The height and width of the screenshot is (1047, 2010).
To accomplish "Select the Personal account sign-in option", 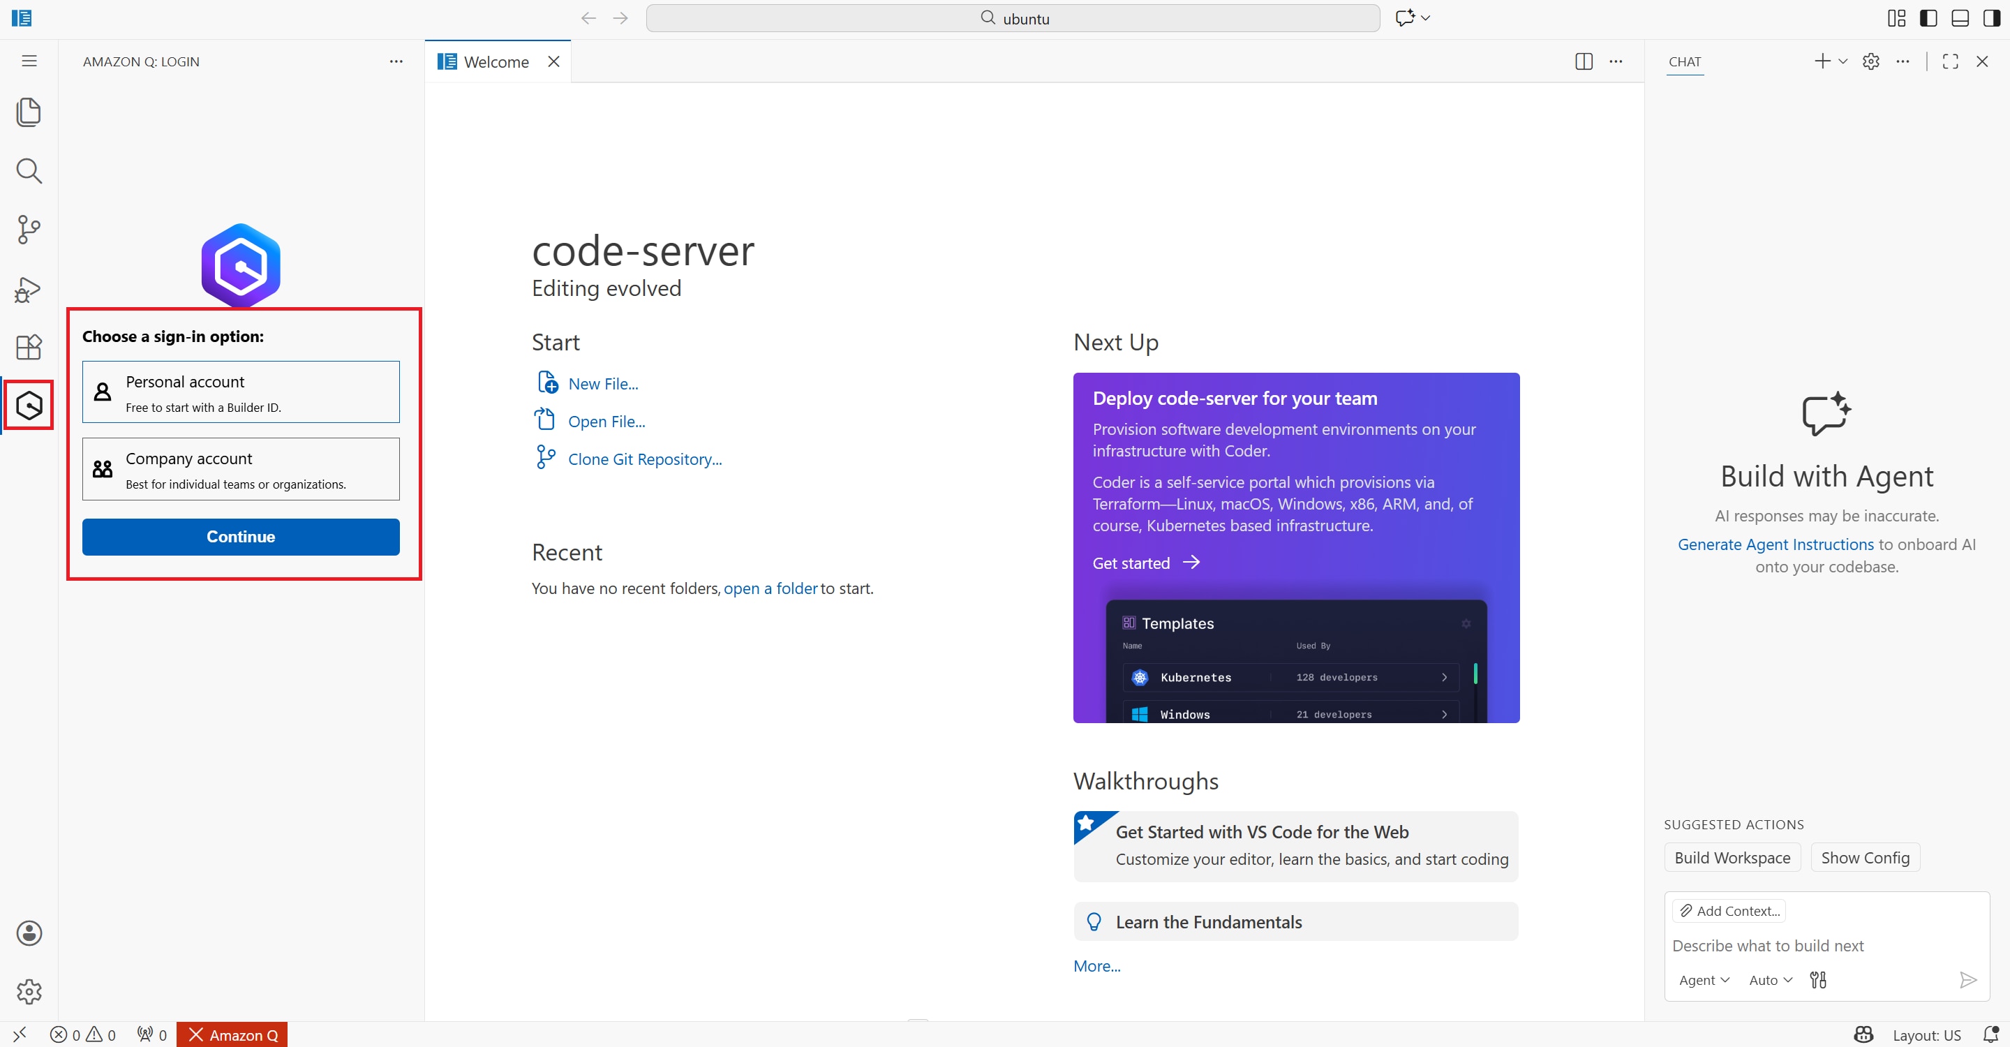I will coord(240,392).
